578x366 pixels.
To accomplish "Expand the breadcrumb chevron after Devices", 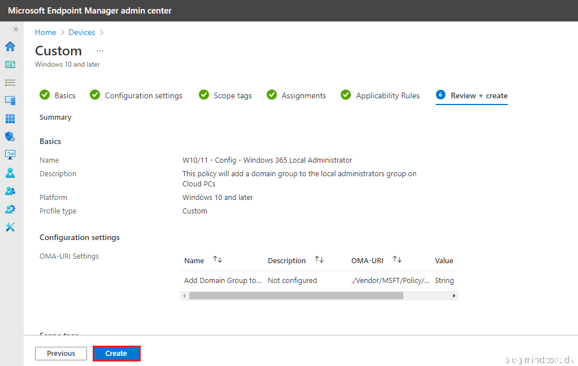I will click(x=102, y=32).
